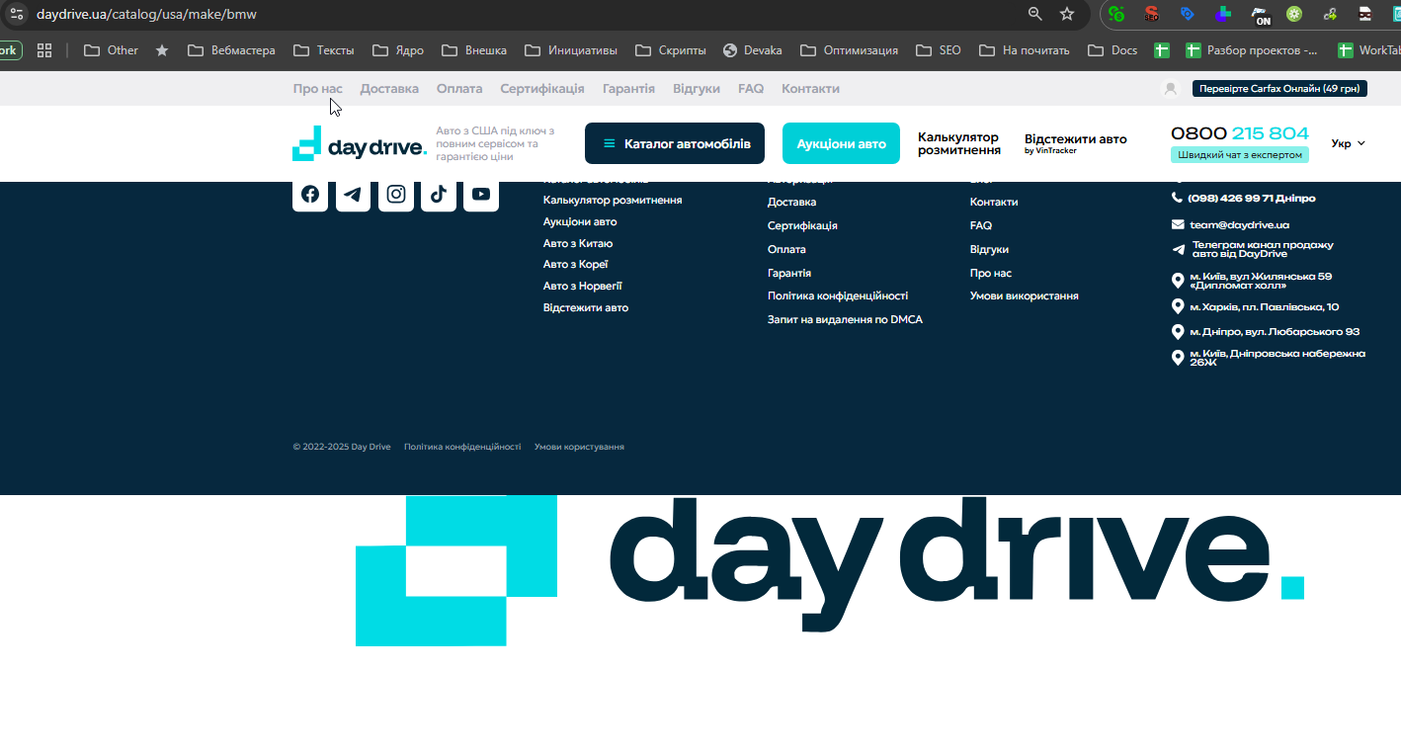Open the green round gear extension

[x=1294, y=14]
